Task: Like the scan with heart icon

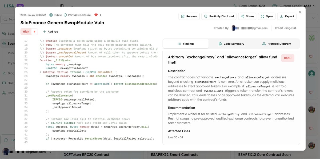Action: (96, 15)
